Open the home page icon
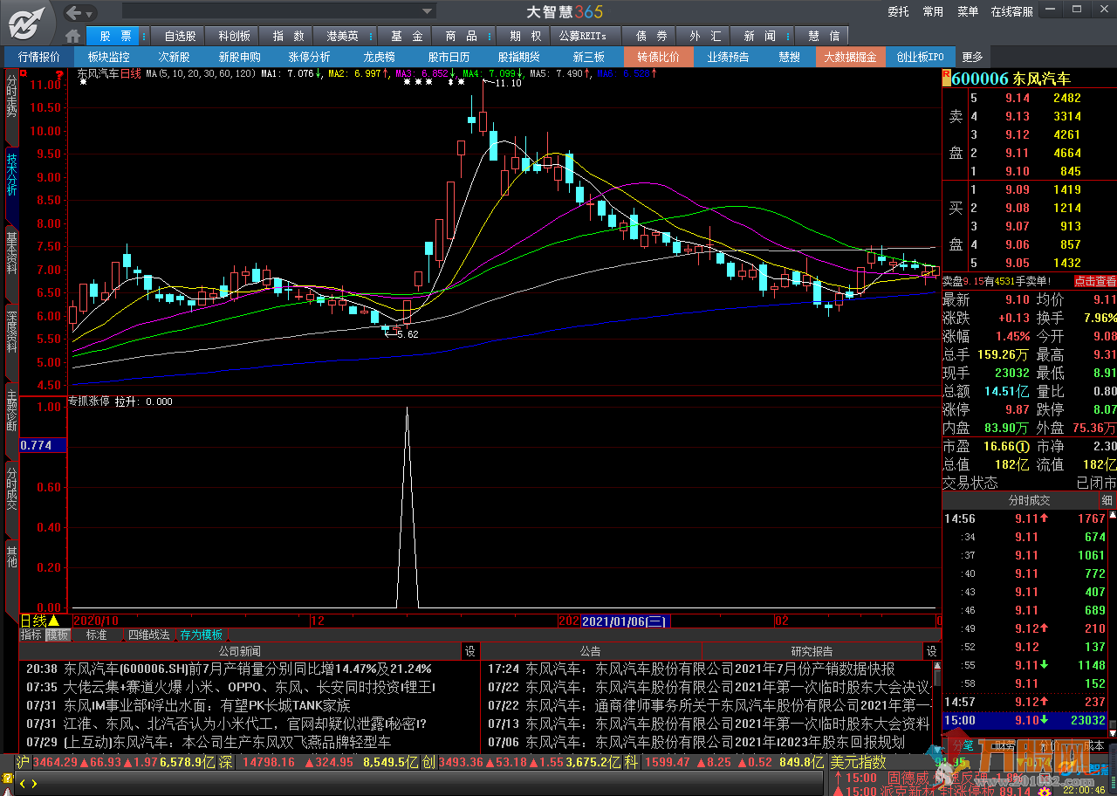 [73, 36]
